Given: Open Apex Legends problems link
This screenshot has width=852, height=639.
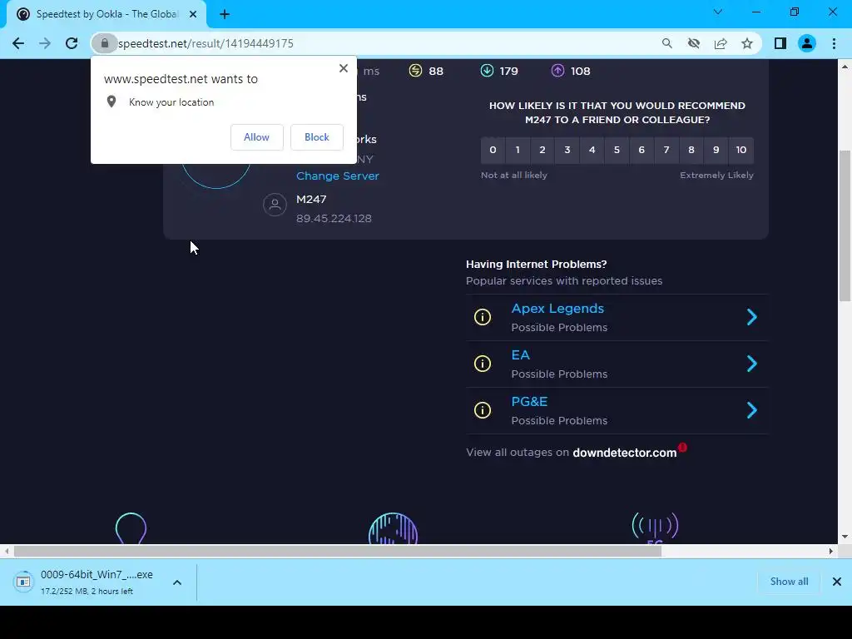Looking at the screenshot, I should [557, 309].
